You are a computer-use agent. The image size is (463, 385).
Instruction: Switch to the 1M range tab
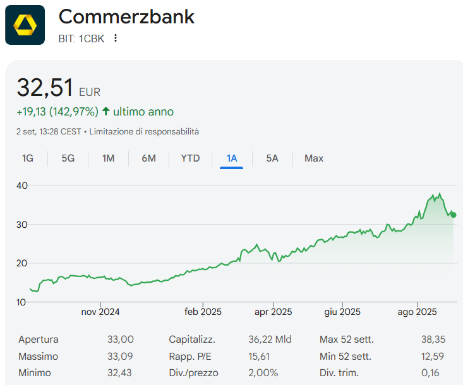click(109, 158)
